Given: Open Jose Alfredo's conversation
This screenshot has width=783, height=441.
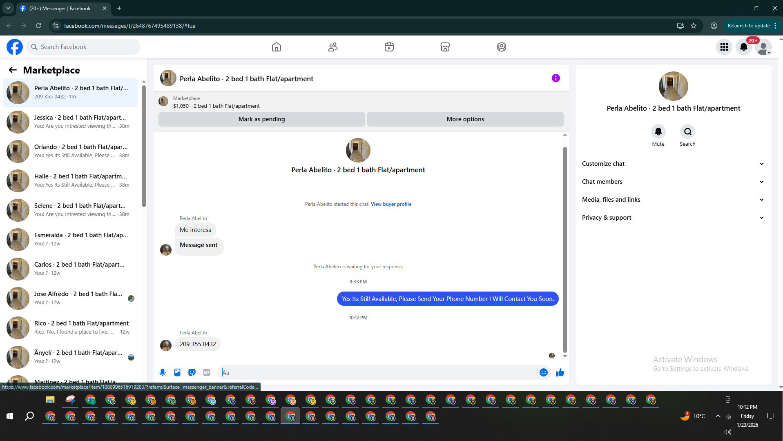Looking at the screenshot, I should (71, 298).
